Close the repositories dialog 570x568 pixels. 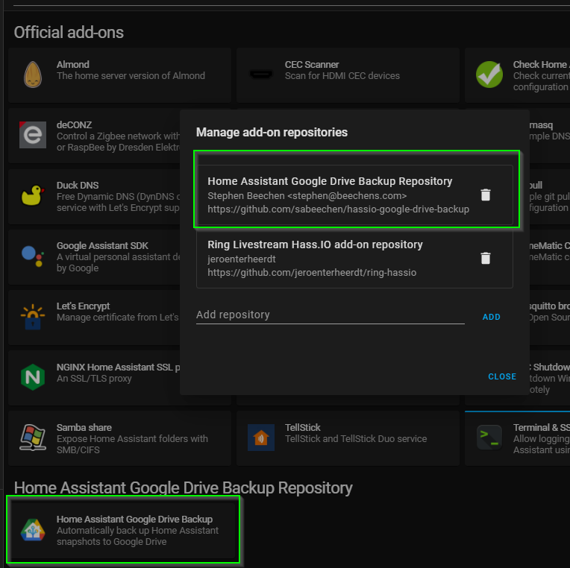[502, 376]
